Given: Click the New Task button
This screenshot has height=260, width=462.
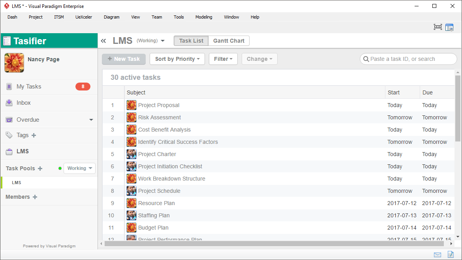Looking at the screenshot, I should coord(124,59).
